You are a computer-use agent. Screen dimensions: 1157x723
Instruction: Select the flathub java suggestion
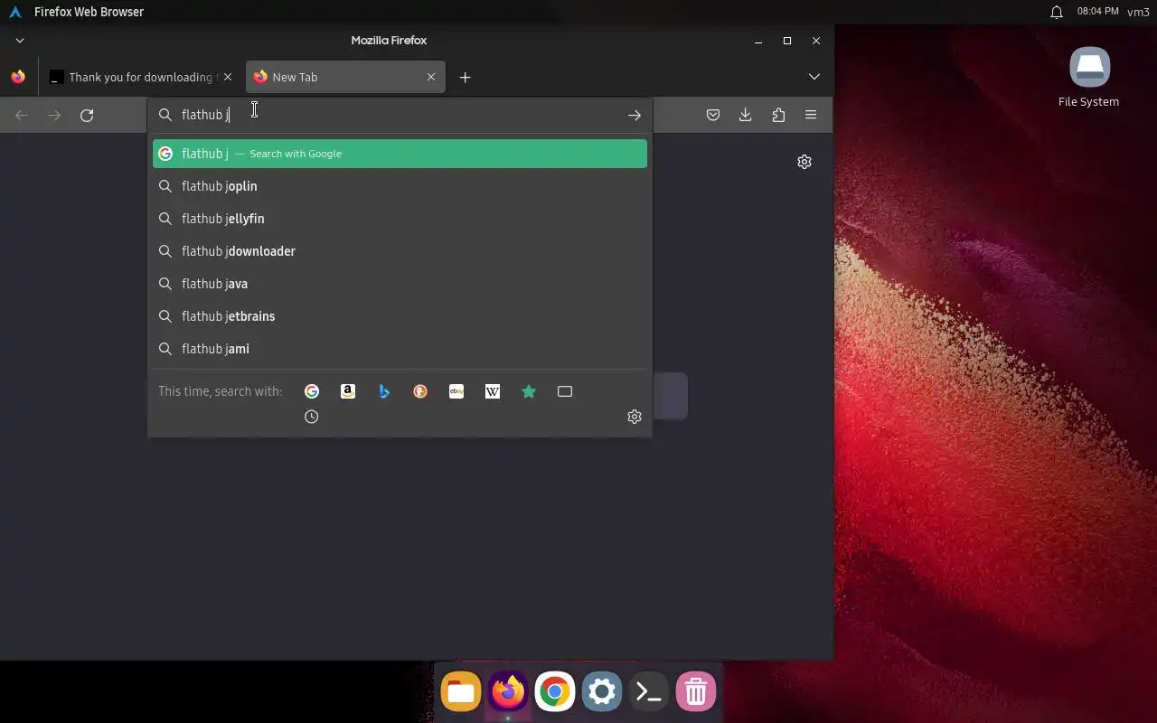tap(400, 284)
